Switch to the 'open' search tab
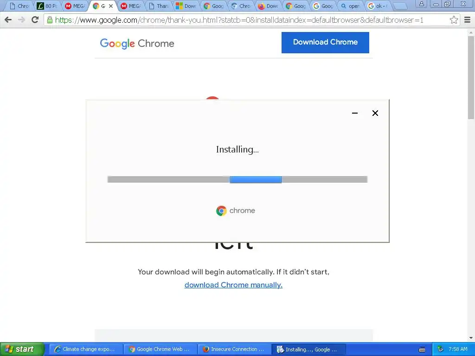Viewport: 475px width, 356px height. [351, 6]
